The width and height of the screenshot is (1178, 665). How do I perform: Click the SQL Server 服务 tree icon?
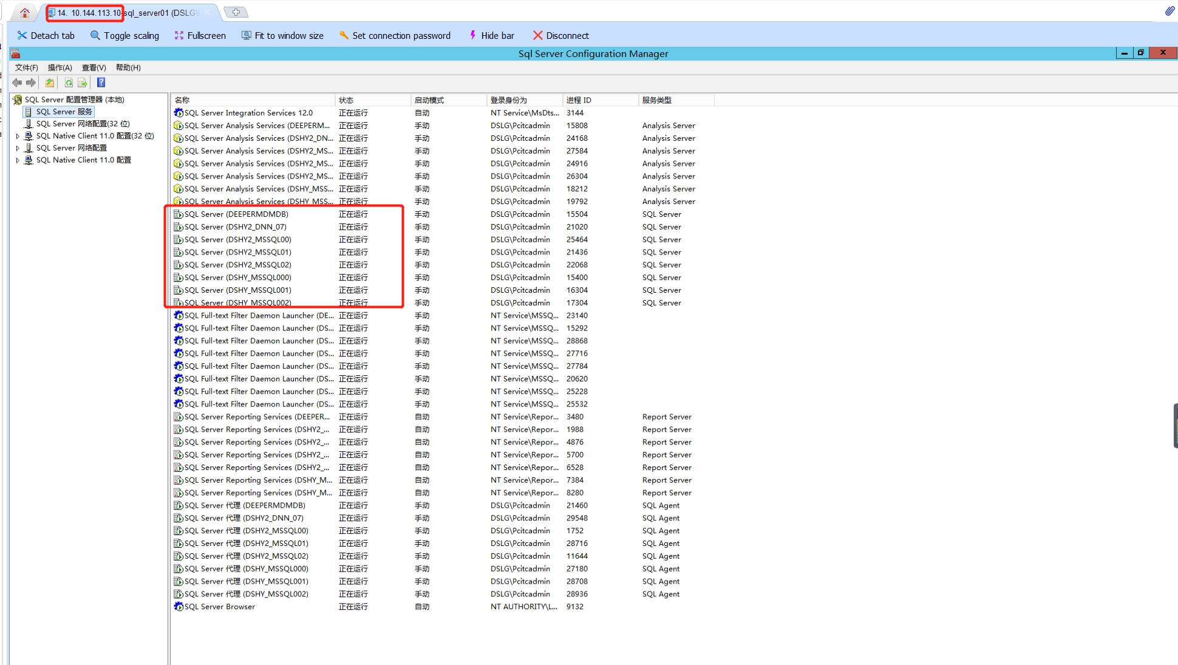point(29,112)
